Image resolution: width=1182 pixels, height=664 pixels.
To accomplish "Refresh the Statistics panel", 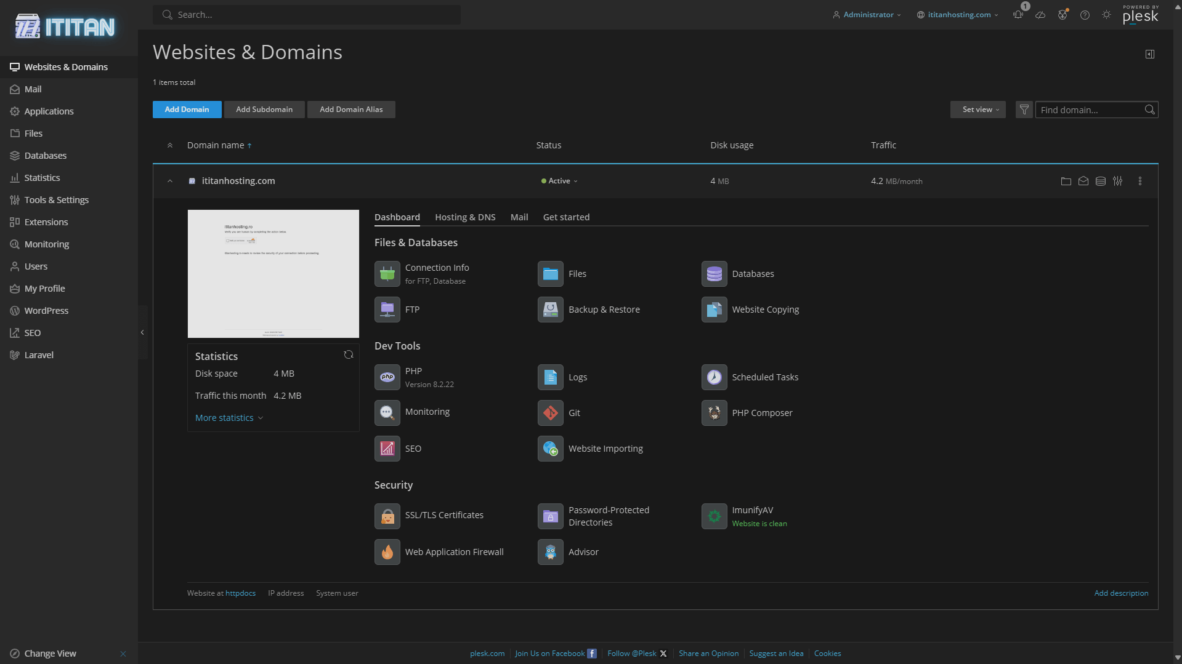I will (x=349, y=355).
